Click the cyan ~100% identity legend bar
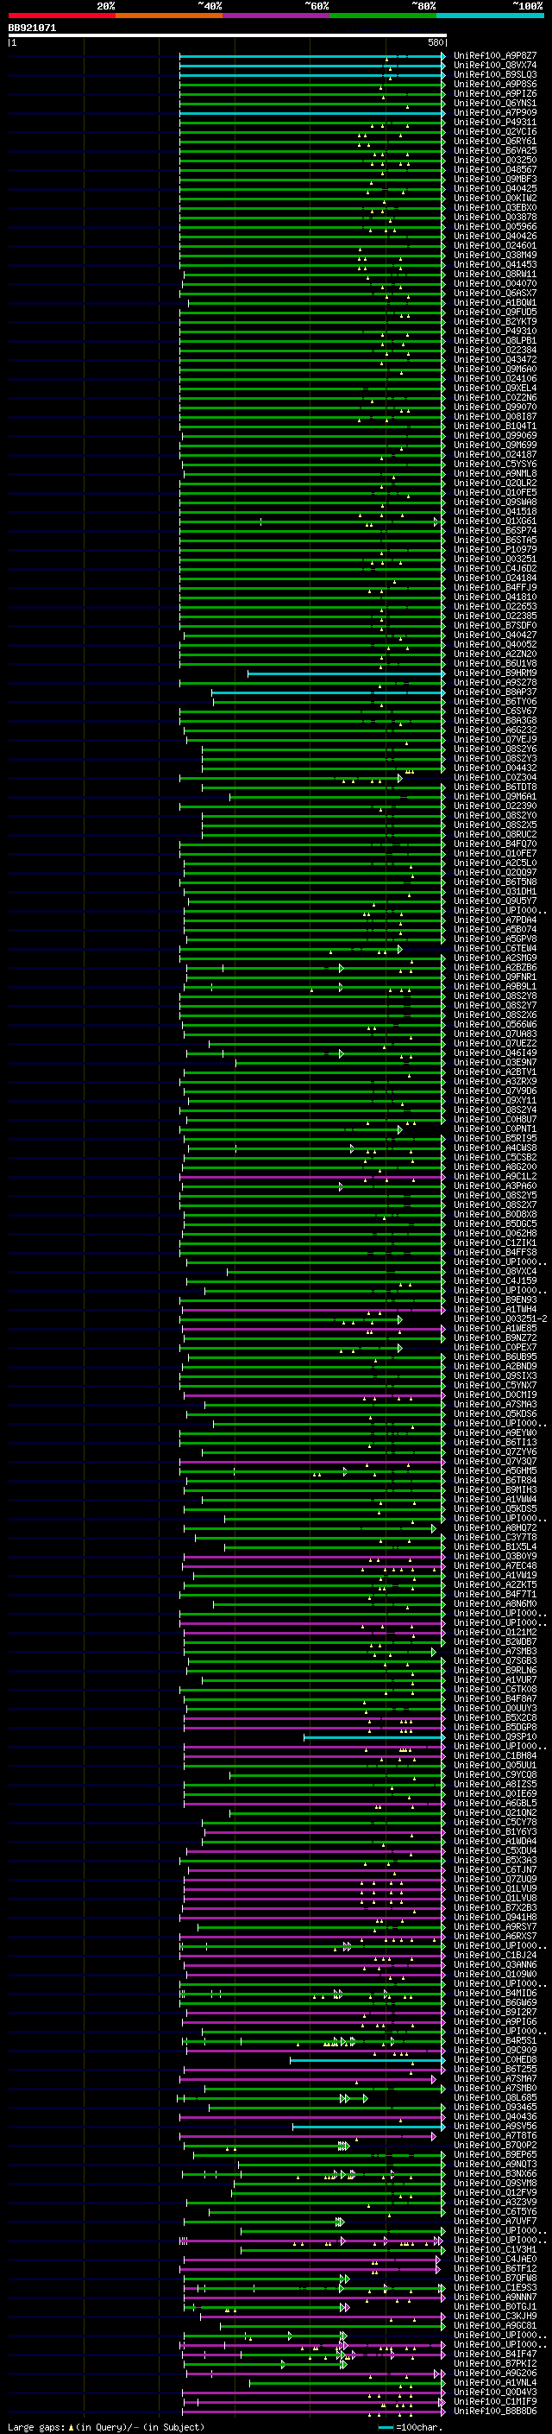This screenshot has height=2434, width=552. click(x=490, y=16)
